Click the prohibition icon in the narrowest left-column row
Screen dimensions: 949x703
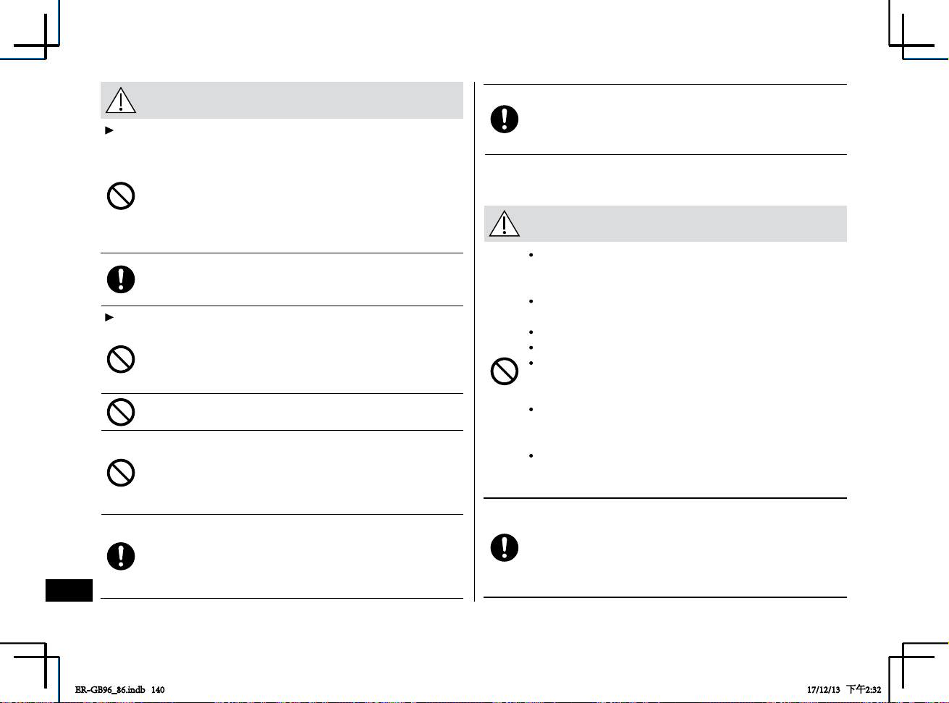(x=121, y=412)
